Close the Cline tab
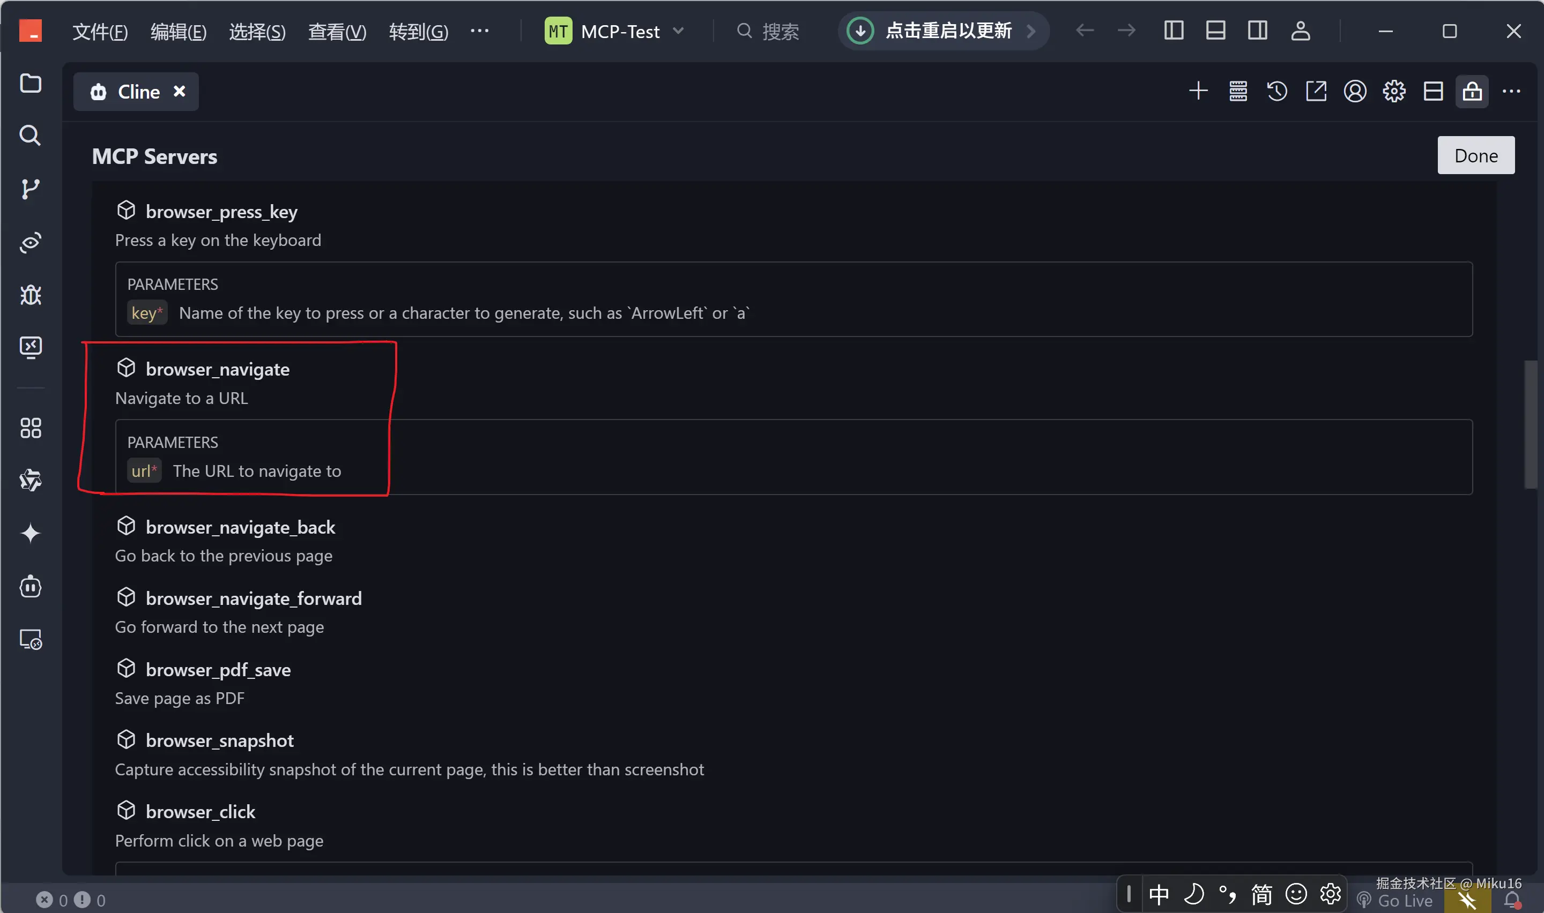Image resolution: width=1544 pixels, height=913 pixels. pos(179,92)
